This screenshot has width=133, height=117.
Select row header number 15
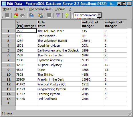(x=9, y=99)
